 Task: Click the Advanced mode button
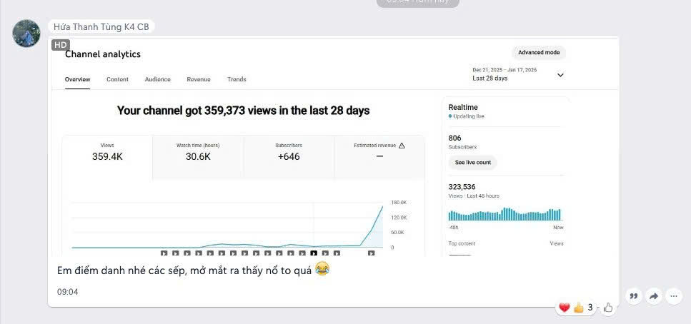(539, 52)
